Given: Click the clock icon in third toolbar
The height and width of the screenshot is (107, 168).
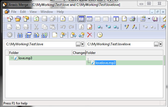Looking at the screenshot, I should click(100, 35).
